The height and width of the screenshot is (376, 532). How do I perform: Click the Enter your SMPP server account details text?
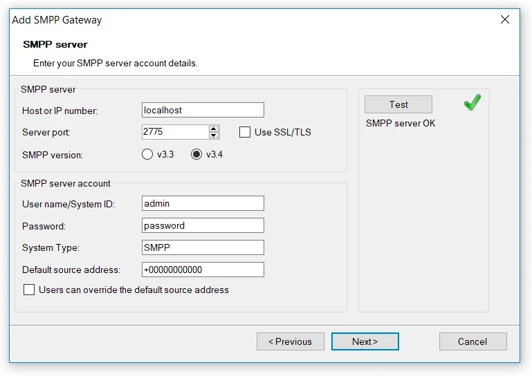click(x=116, y=64)
